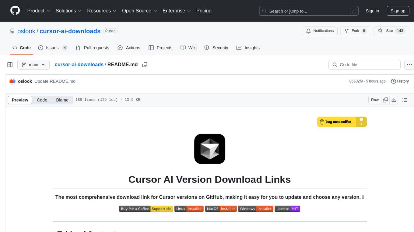
Task: Open more file actions menu
Action: (409, 65)
